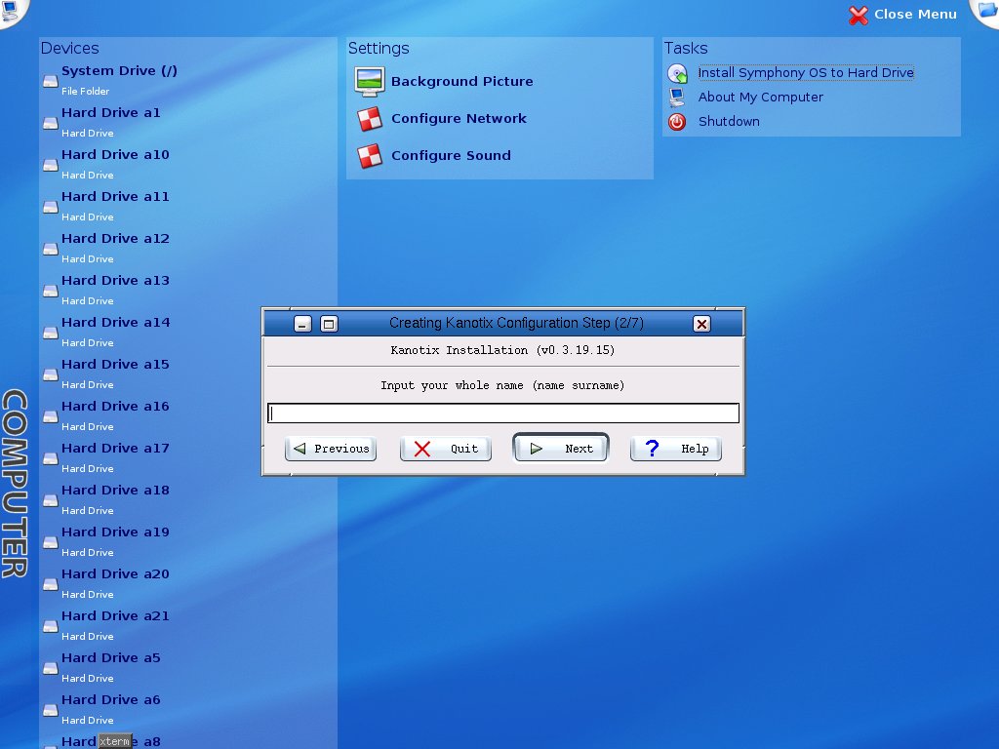Maximize the Kanotix Configuration window

(x=329, y=324)
